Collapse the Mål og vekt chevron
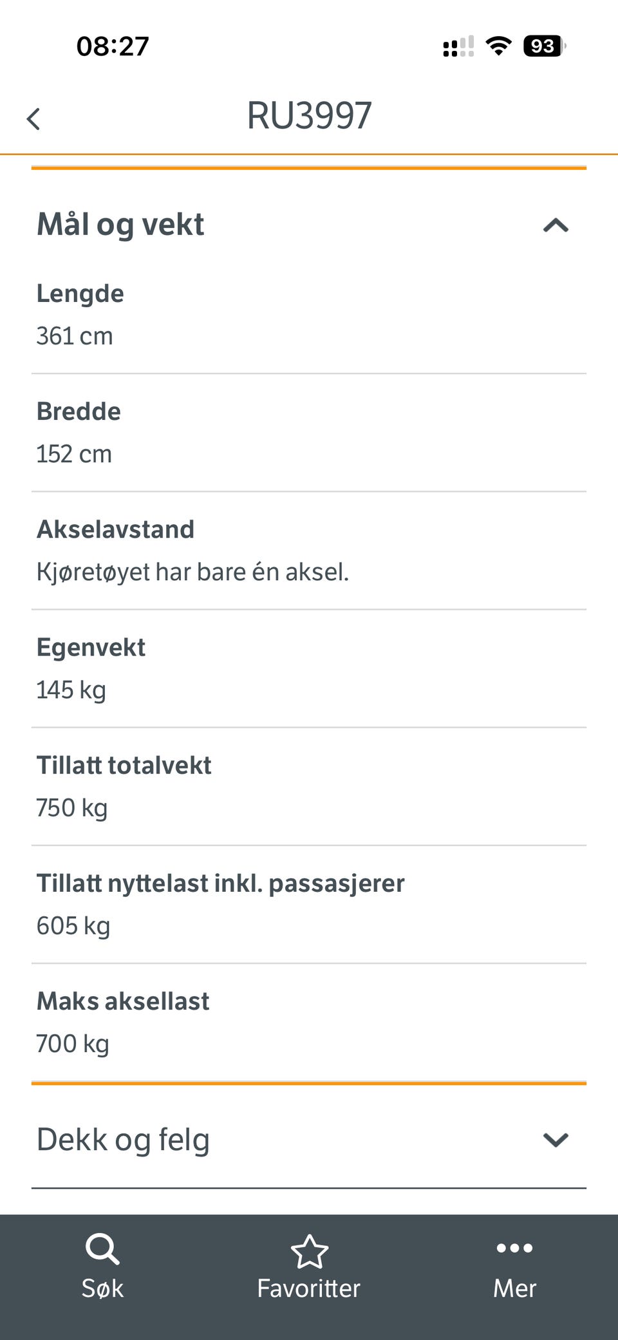This screenshot has width=618, height=1340. (x=556, y=225)
